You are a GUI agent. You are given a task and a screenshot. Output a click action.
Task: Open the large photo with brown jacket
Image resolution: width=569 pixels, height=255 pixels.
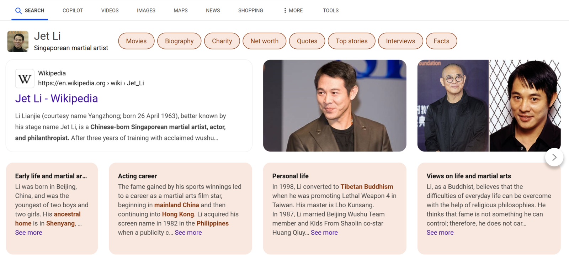pos(334,106)
